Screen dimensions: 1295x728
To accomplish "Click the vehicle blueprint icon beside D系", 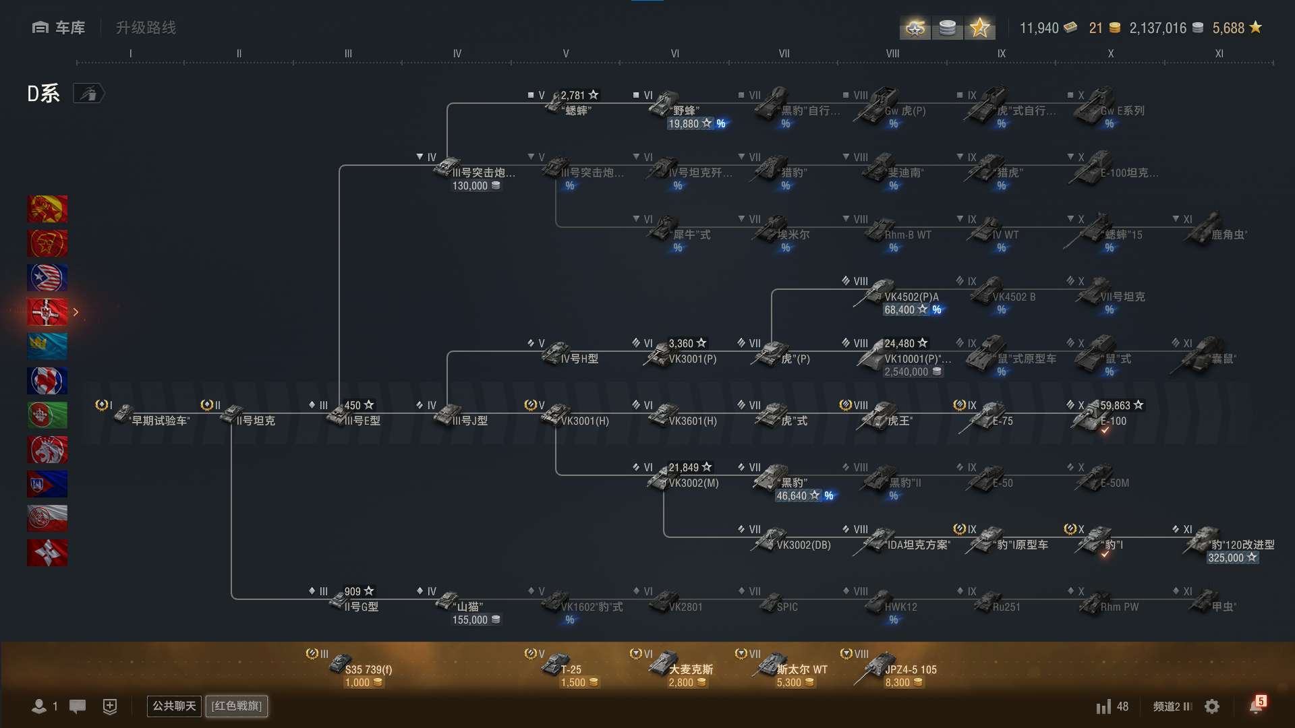I will [89, 94].
